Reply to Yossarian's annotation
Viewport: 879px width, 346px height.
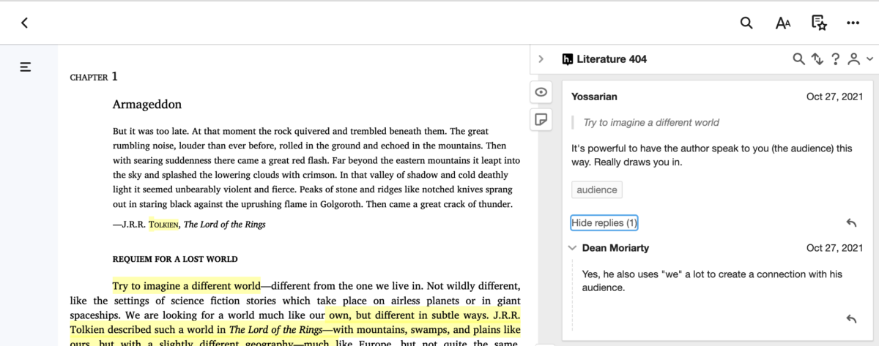[851, 222]
